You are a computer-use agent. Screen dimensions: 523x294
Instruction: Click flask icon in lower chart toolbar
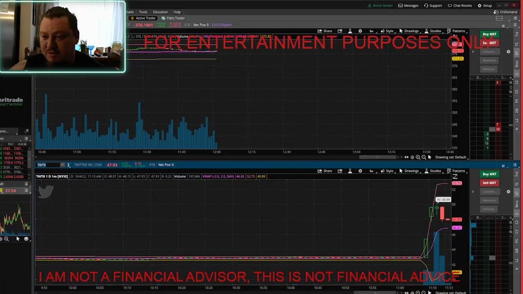350,171
